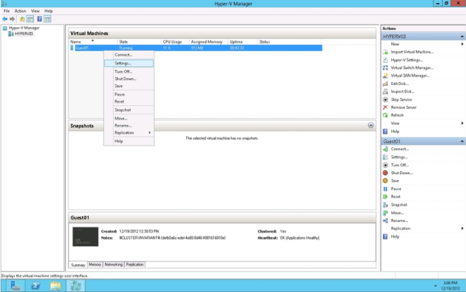This screenshot has height=292, width=466.
Task: Sort by the Assigned Memory column header
Action: (x=209, y=42)
